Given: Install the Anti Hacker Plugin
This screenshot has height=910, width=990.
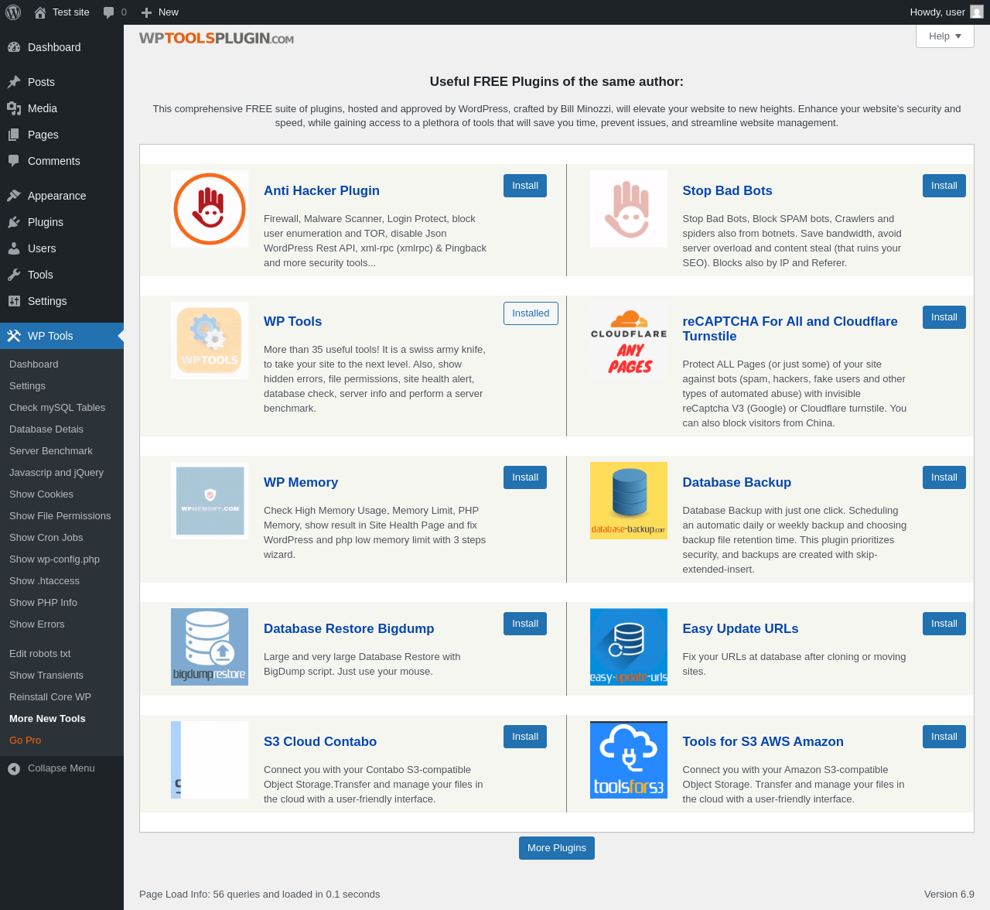Looking at the screenshot, I should 525,186.
